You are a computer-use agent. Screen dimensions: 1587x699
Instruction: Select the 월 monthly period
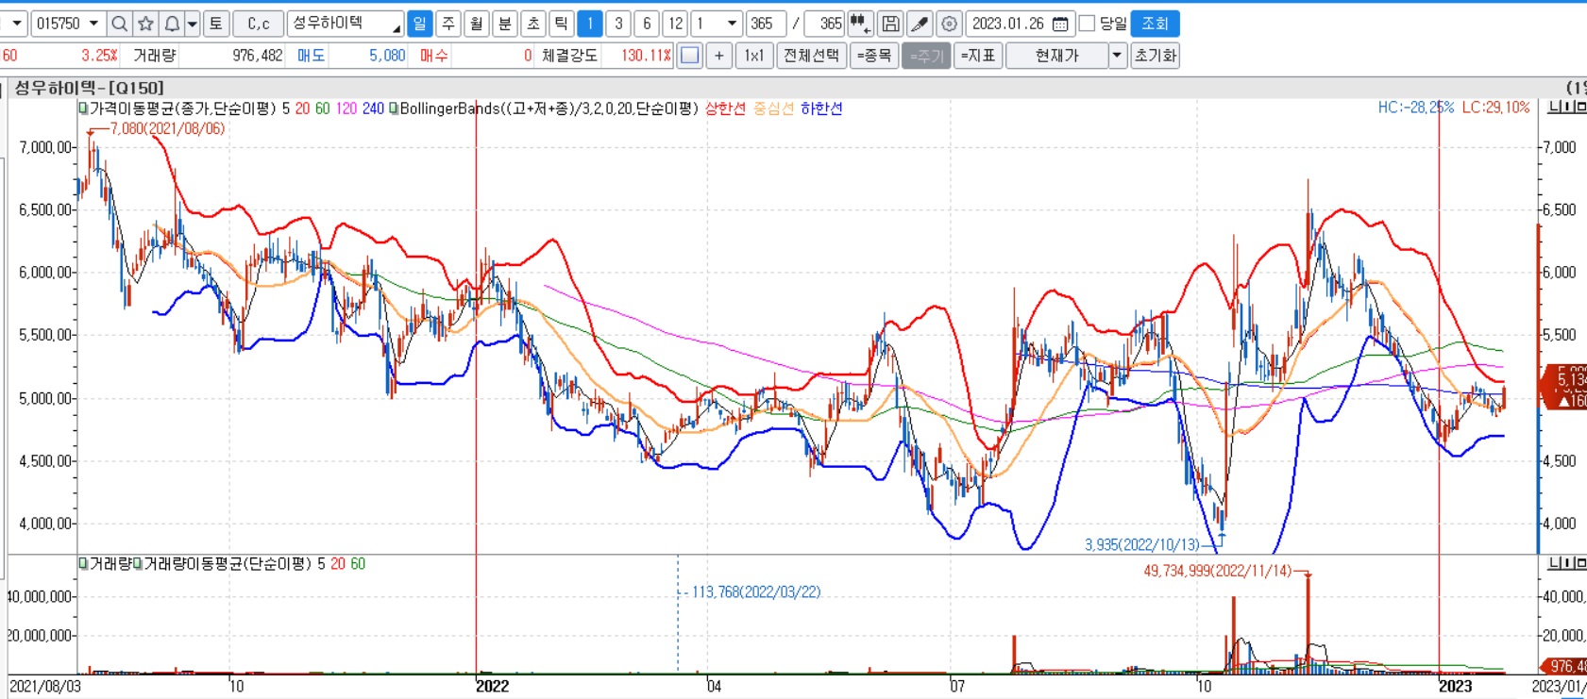[x=477, y=24]
